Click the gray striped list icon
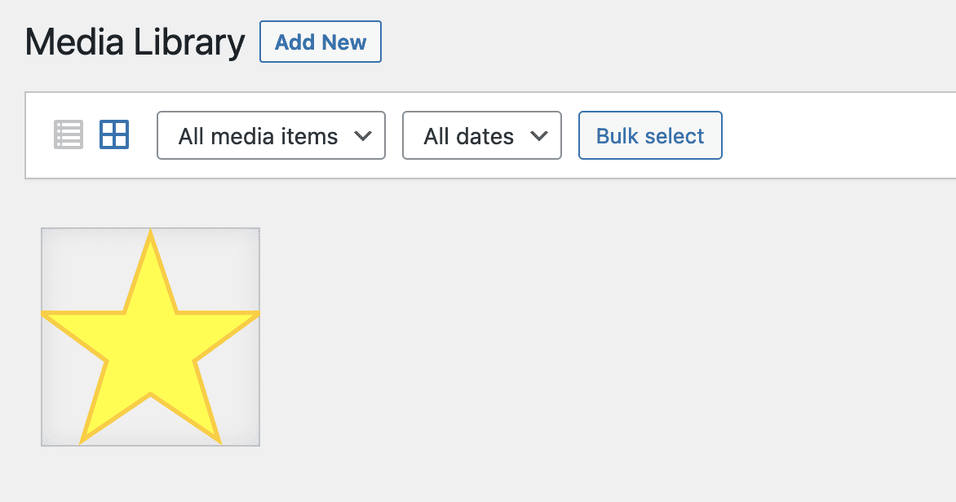The image size is (956, 502). click(x=69, y=134)
